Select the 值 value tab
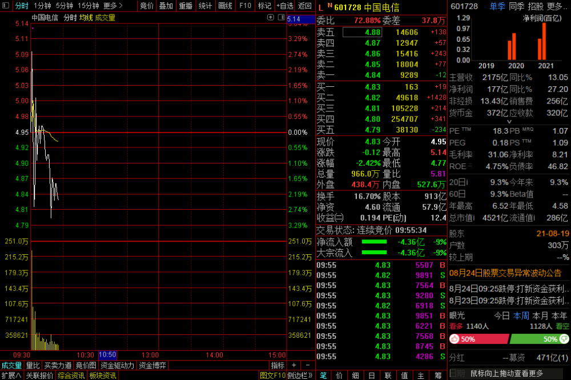This screenshot has height=380, width=571. pyautogui.click(x=404, y=375)
